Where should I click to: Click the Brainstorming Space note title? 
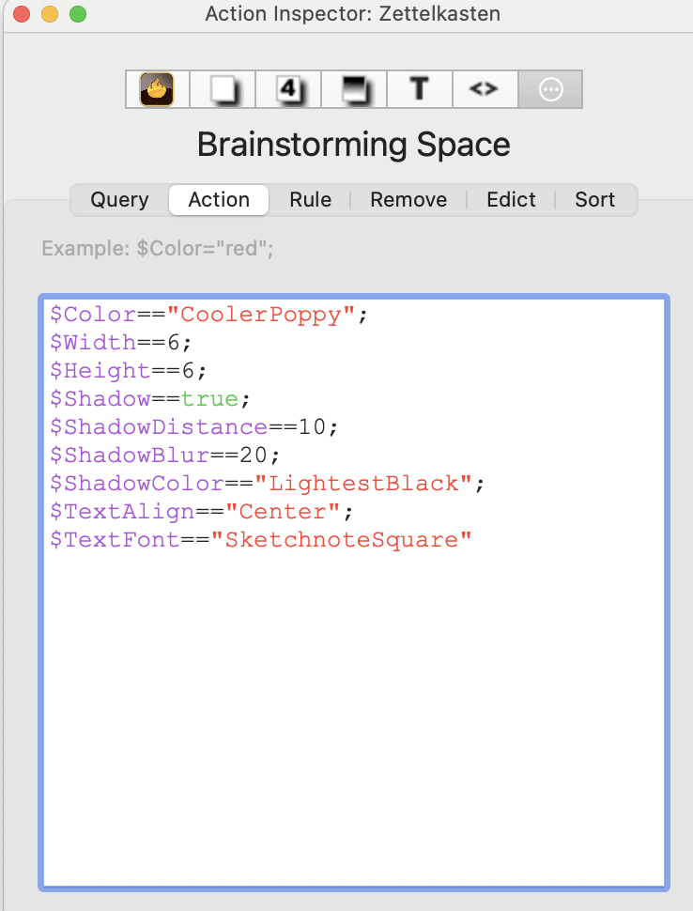point(354,146)
